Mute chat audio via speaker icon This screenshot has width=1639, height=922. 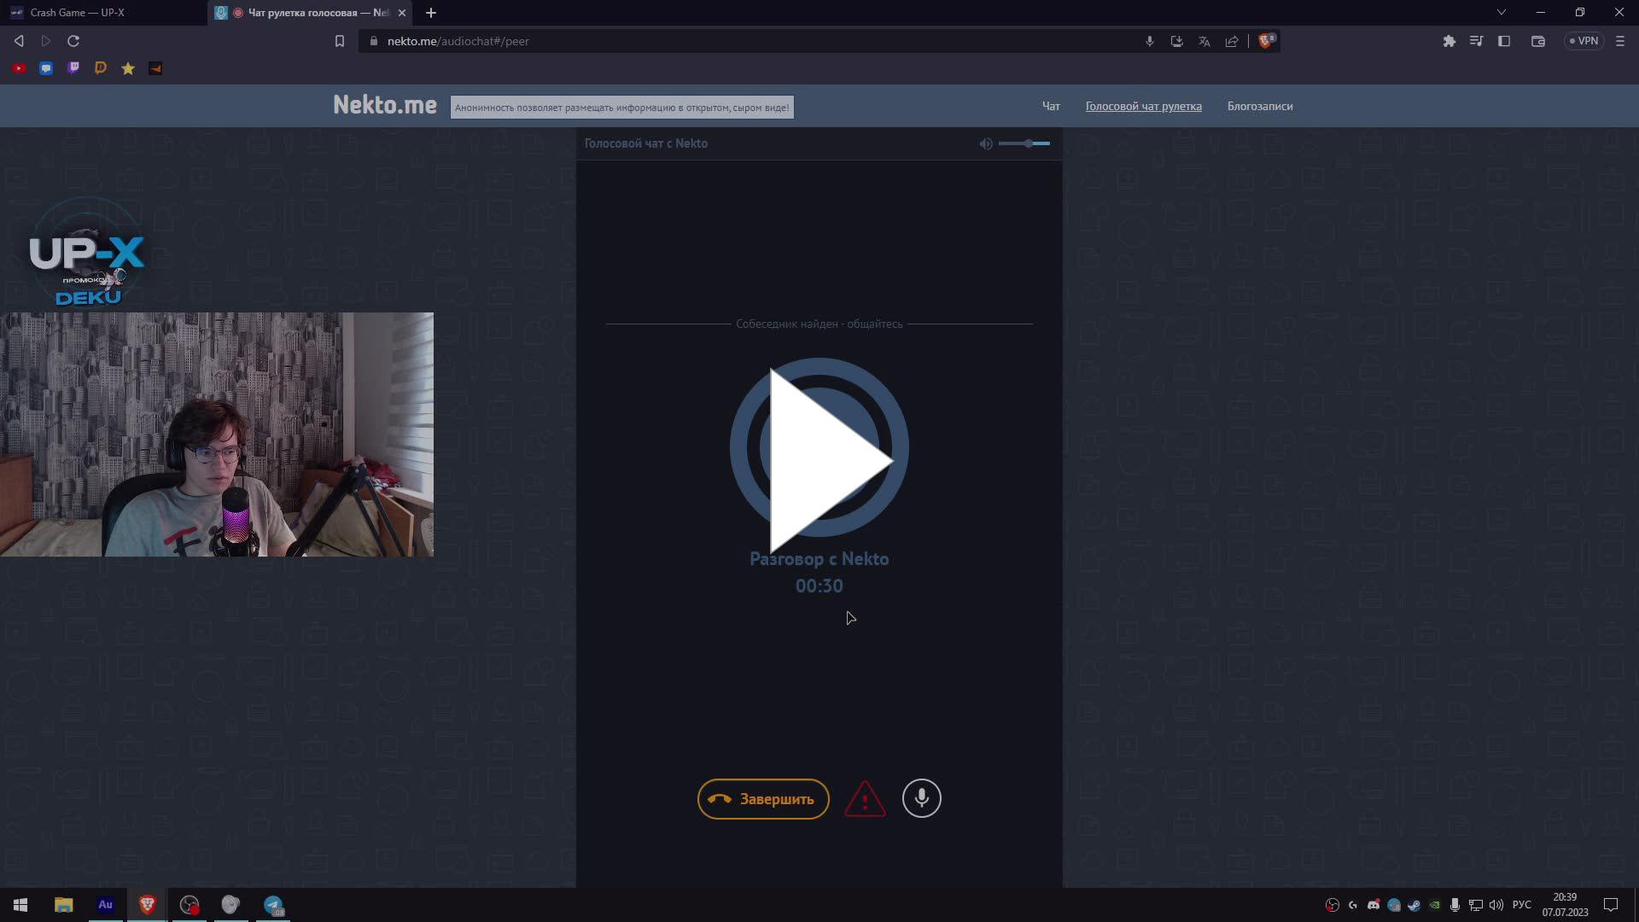point(986,143)
